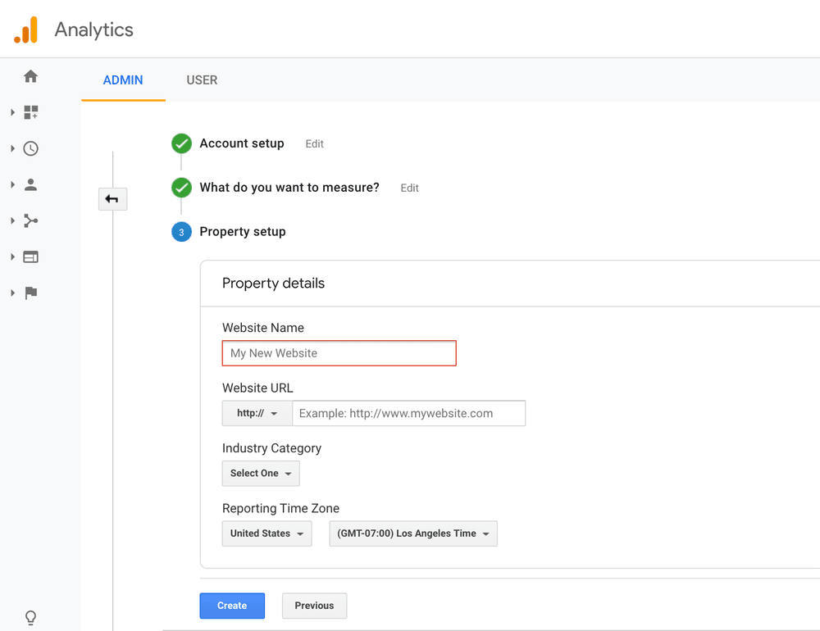Edit the Account setup step

[x=314, y=143]
